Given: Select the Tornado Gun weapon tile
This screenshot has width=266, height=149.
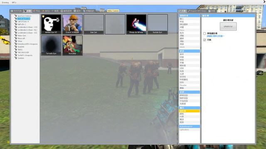Looking at the screenshot, I should 51,46.
